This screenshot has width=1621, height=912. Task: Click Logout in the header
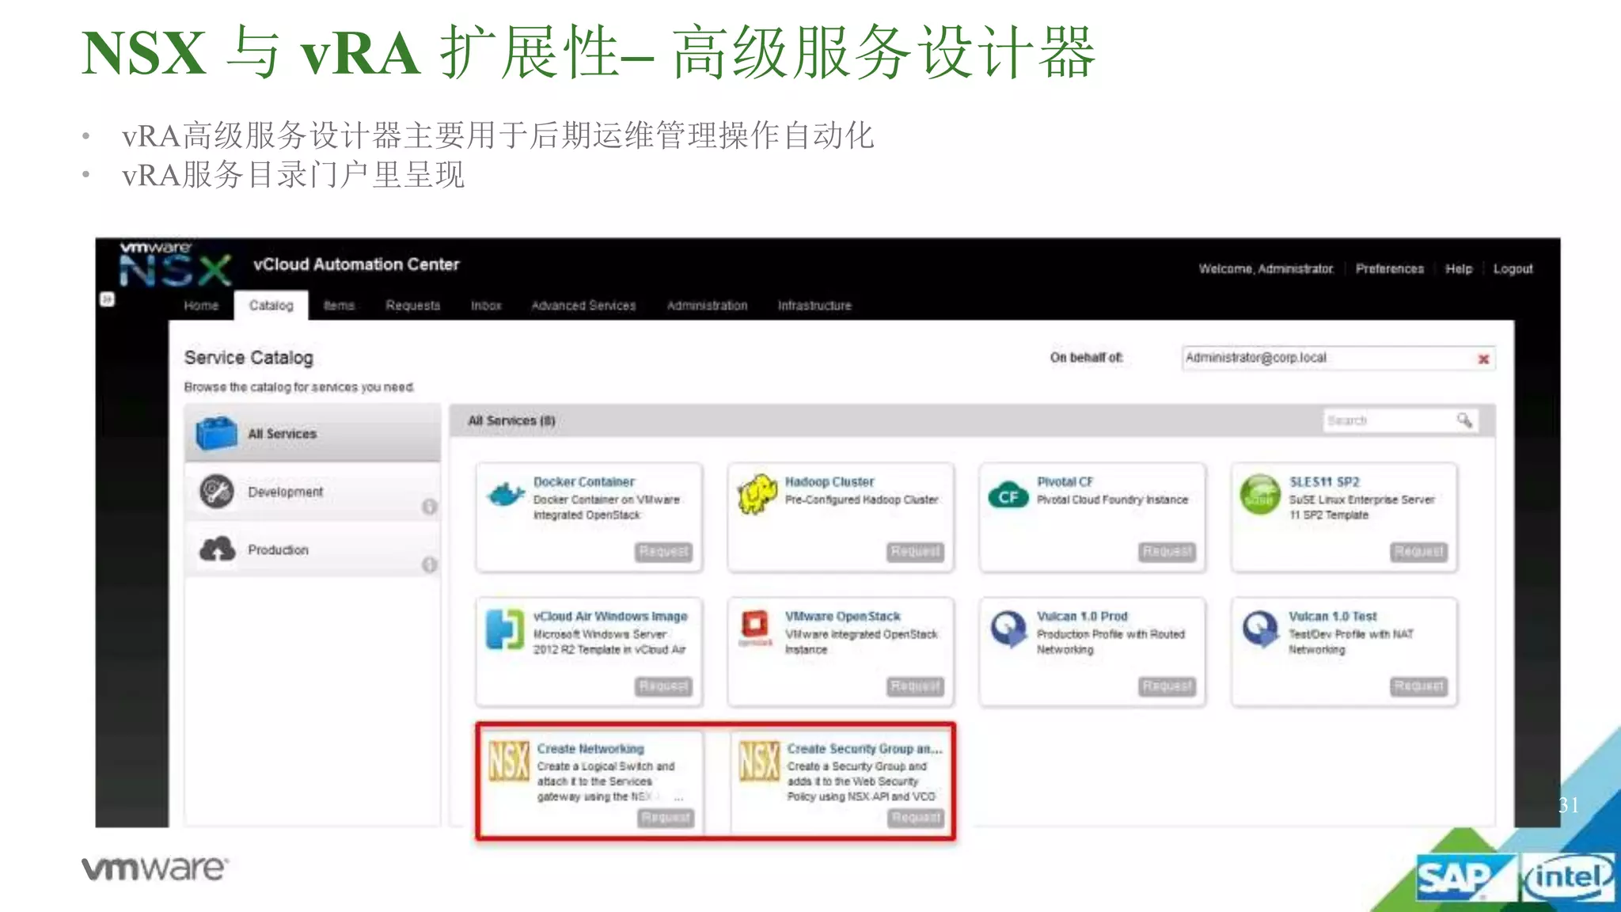pyautogui.click(x=1513, y=269)
